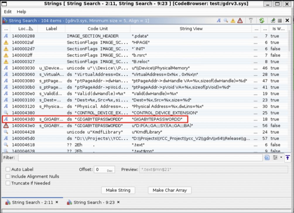This screenshot has width=294, height=213.
Task: Switch to String Search - 9:23 tab
Action: (94, 202)
